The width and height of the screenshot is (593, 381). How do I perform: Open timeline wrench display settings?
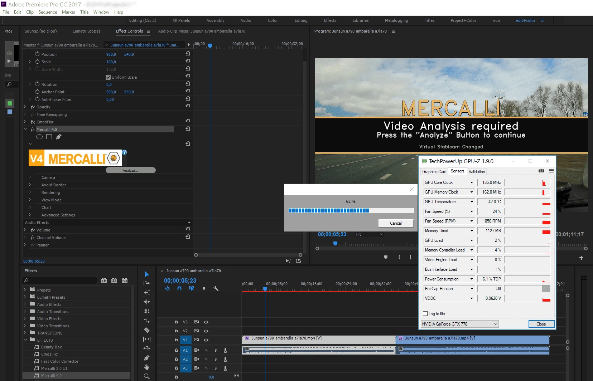(x=216, y=288)
